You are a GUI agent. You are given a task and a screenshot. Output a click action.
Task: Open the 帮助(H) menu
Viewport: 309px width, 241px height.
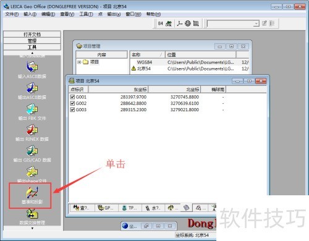pyautogui.click(x=153, y=14)
